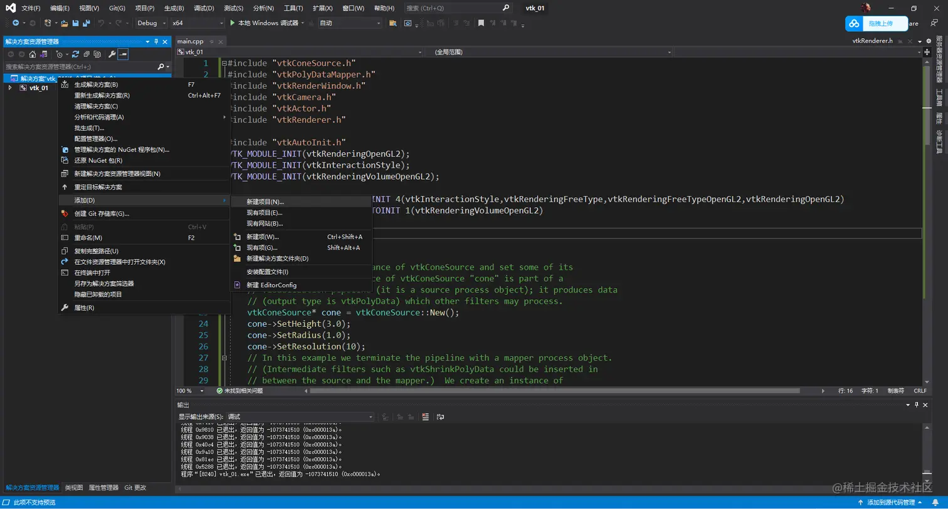This screenshot has width=948, height=509.
Task: Click the clear all output icon
Action: coord(425,417)
